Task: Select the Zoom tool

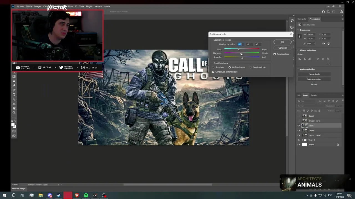Action: click(14, 112)
